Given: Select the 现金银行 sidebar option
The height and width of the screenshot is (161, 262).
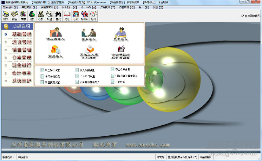Looking at the screenshot, I should pos(22,65).
